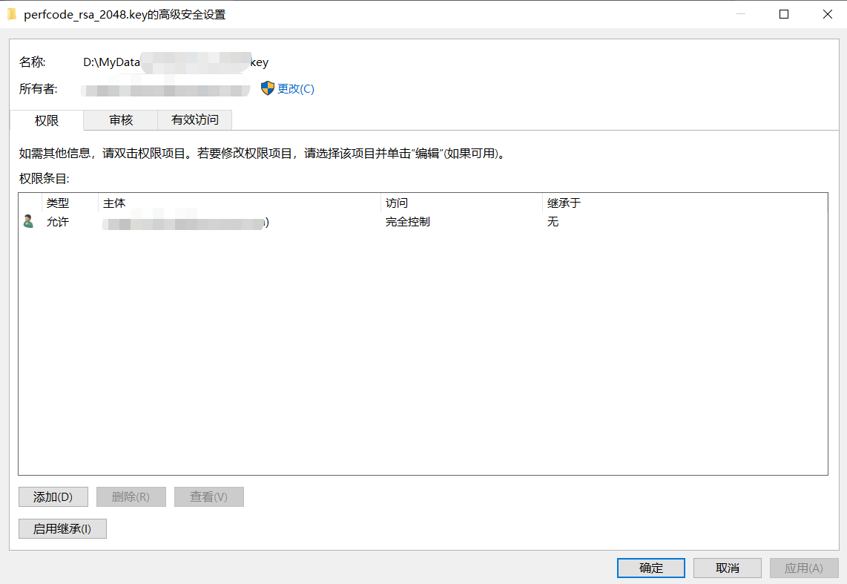
Task: Close the advanced security settings window
Action: pos(827,15)
